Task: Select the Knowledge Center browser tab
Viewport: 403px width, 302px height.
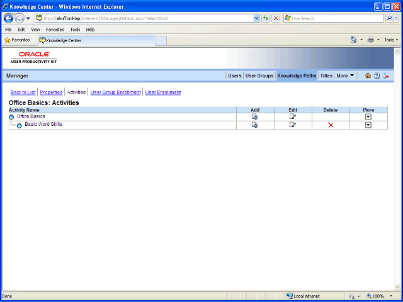Action: (x=96, y=40)
